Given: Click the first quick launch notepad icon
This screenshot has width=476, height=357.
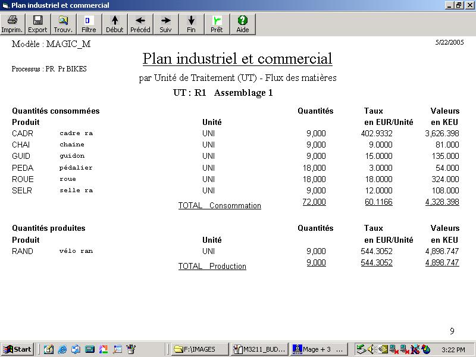Looking at the screenshot, I should click(x=49, y=349).
